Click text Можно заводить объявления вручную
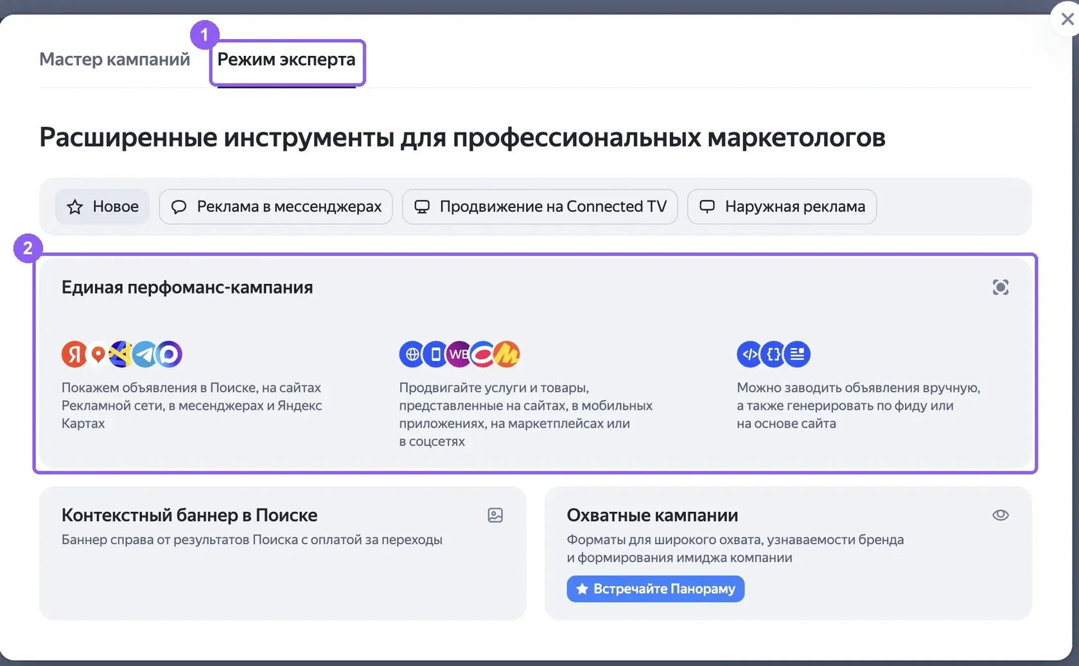The image size is (1079, 666). [859, 405]
